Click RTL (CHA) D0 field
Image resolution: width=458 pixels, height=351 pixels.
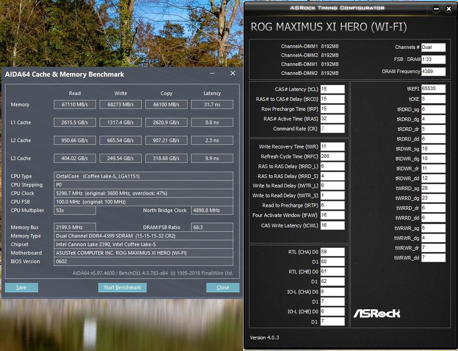tap(332, 252)
